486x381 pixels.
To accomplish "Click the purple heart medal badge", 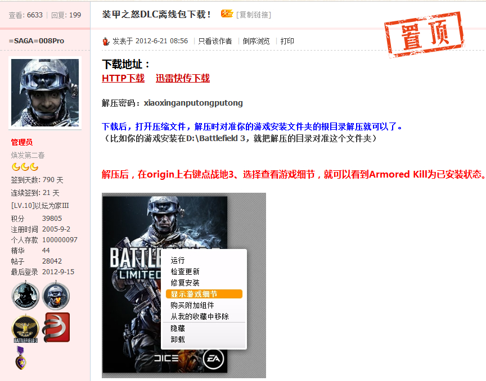I will click(x=21, y=358).
